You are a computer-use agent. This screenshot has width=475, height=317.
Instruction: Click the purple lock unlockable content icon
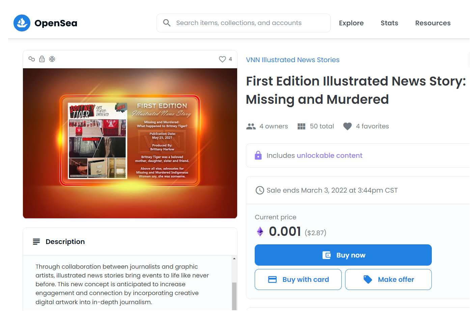258,155
